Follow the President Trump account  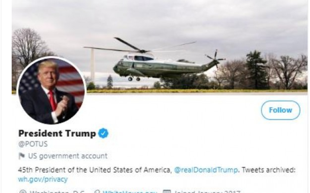(x=280, y=110)
